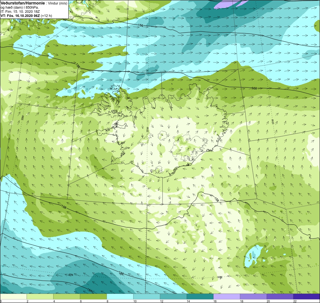Click the 'VT: Fös. 16.10.2020 06Z' valid time
This screenshot has width=320, height=303.
tap(20, 16)
